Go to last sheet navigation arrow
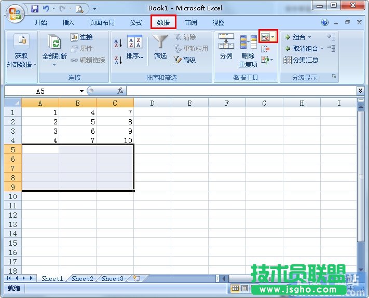 (32, 278)
